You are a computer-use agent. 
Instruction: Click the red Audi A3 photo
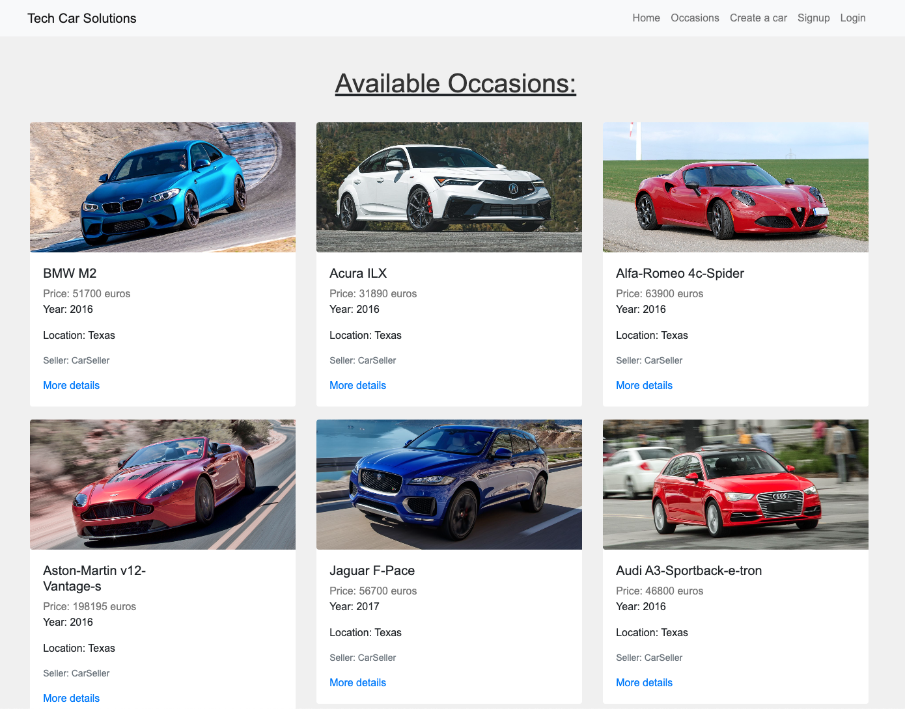pos(735,484)
